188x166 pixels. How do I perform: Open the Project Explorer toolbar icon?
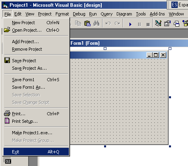click(x=158, y=23)
